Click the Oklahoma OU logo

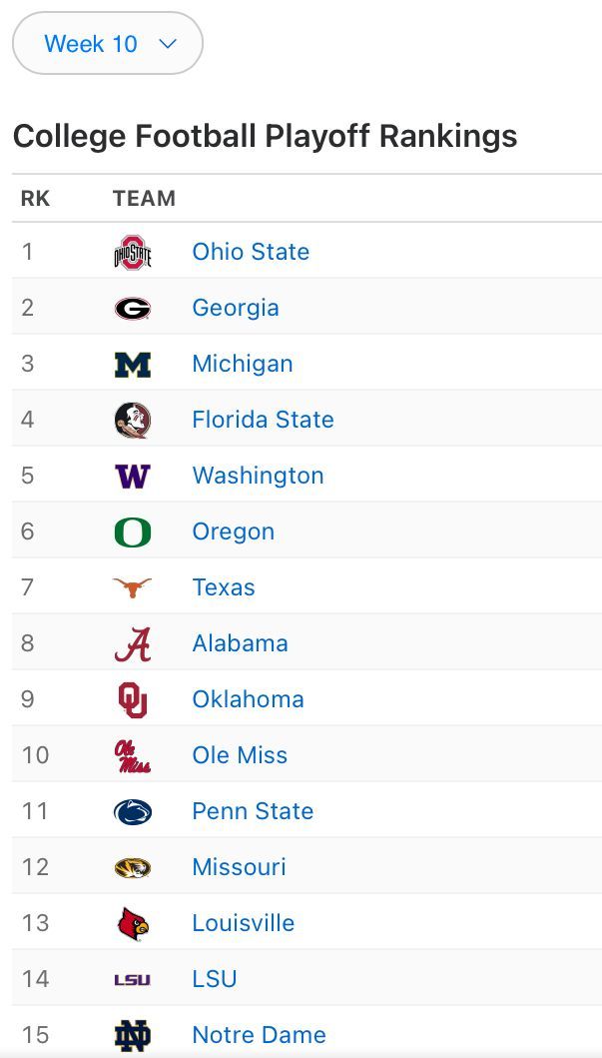(133, 700)
